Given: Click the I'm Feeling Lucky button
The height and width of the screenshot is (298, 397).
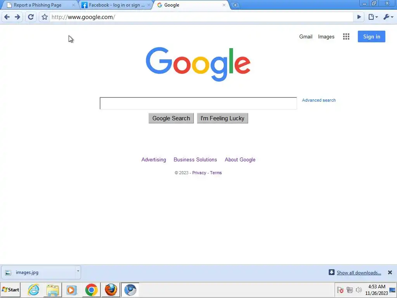Looking at the screenshot, I should [x=223, y=118].
